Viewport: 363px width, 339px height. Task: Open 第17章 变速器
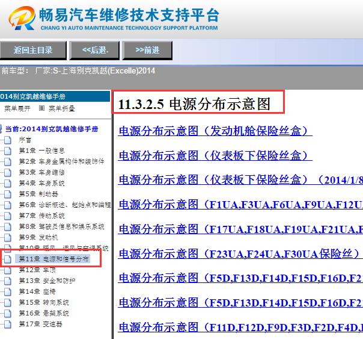click(x=41, y=324)
